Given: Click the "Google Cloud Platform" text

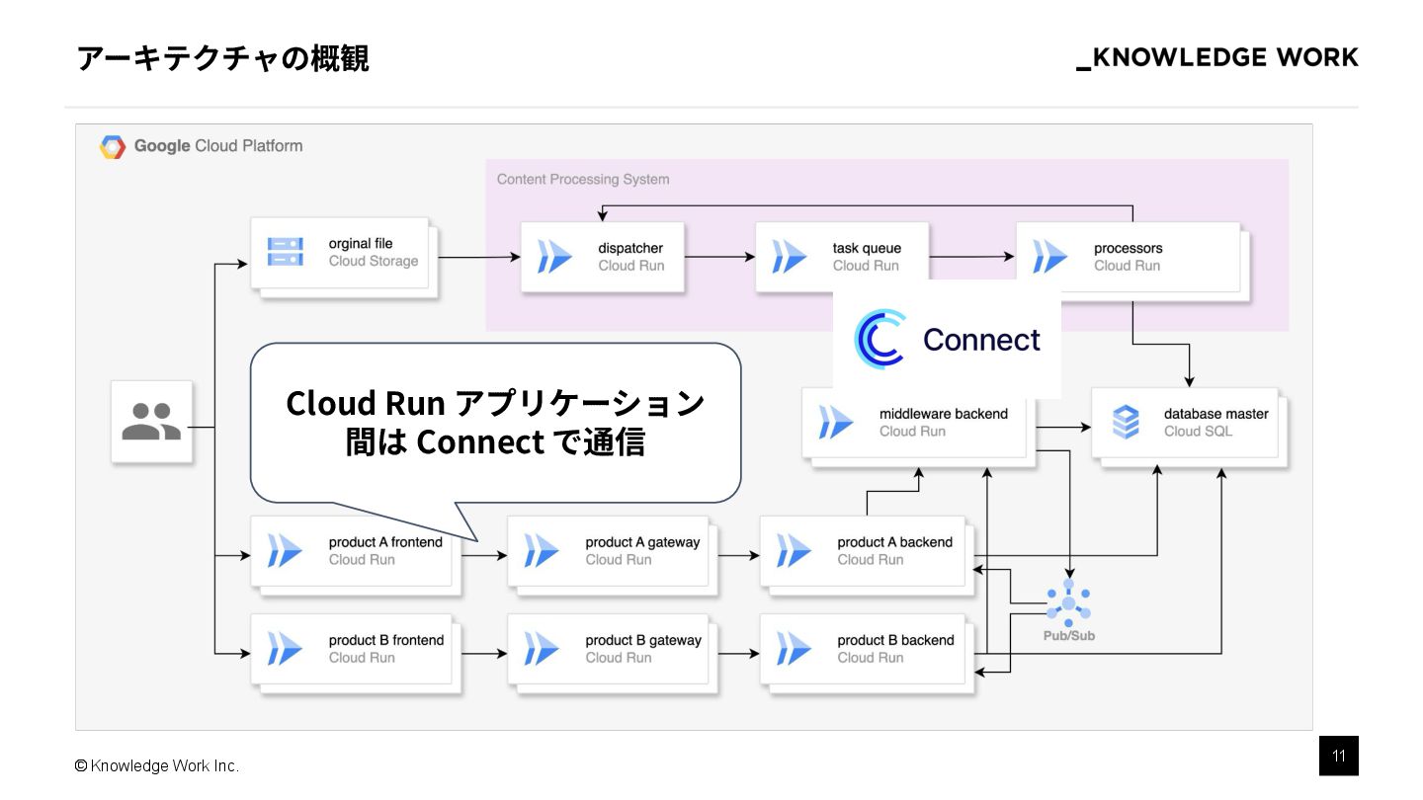Looking at the screenshot, I should [x=218, y=146].
